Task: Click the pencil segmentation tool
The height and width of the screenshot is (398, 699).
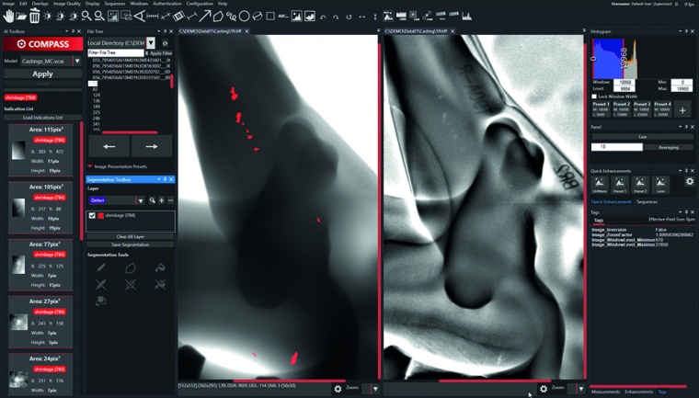Action: 101,268
